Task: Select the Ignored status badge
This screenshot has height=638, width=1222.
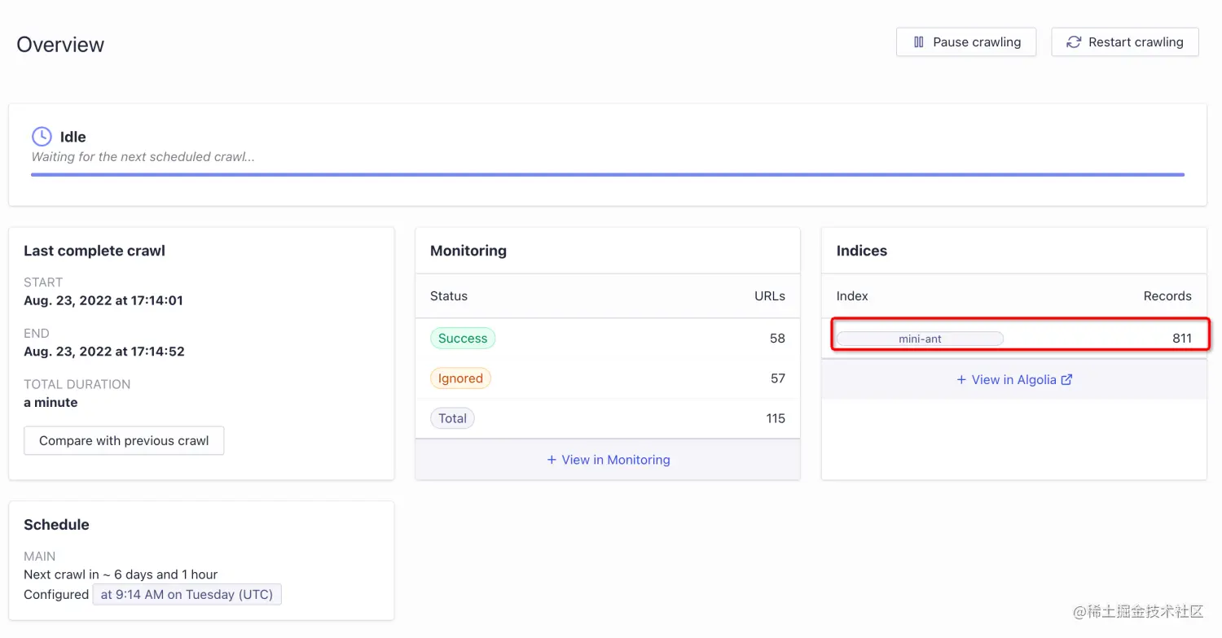Action: click(x=460, y=378)
